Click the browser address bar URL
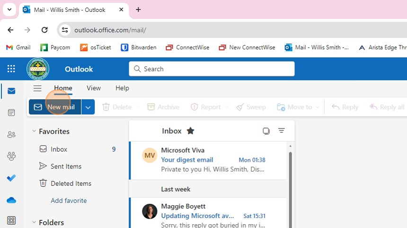 (110, 30)
